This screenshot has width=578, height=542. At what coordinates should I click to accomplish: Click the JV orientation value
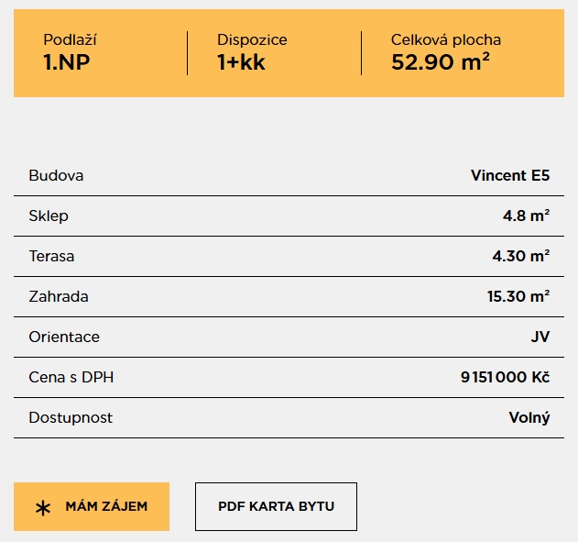[x=540, y=337]
